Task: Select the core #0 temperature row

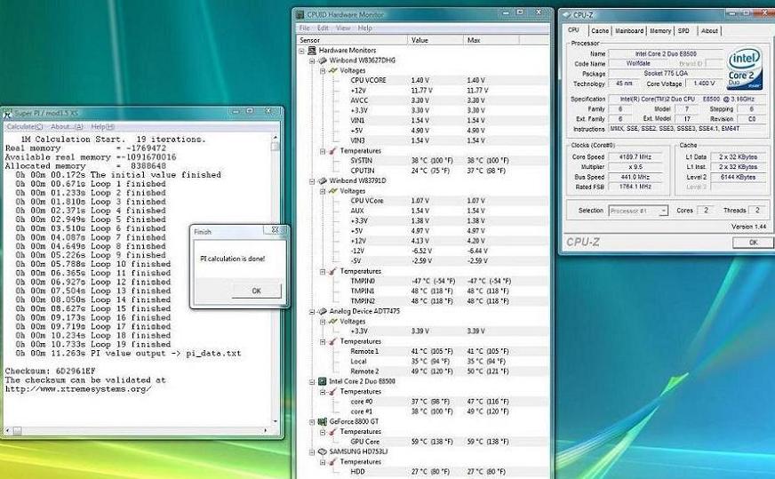Action: (x=423, y=402)
